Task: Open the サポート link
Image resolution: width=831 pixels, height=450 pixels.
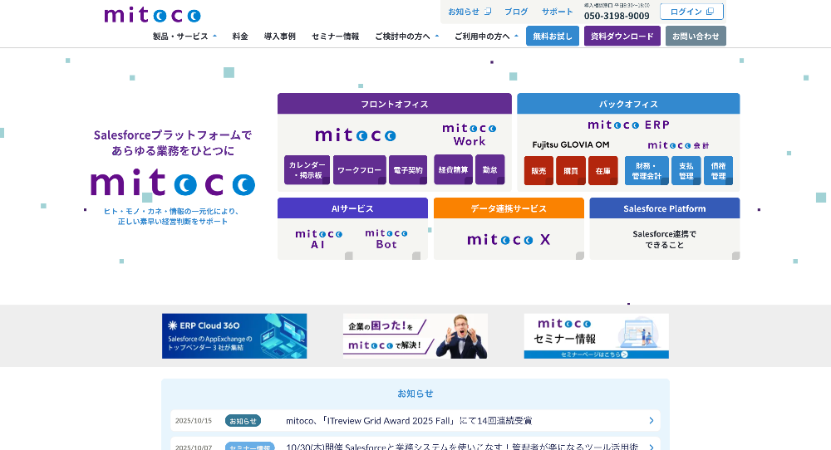Action: 557,12
